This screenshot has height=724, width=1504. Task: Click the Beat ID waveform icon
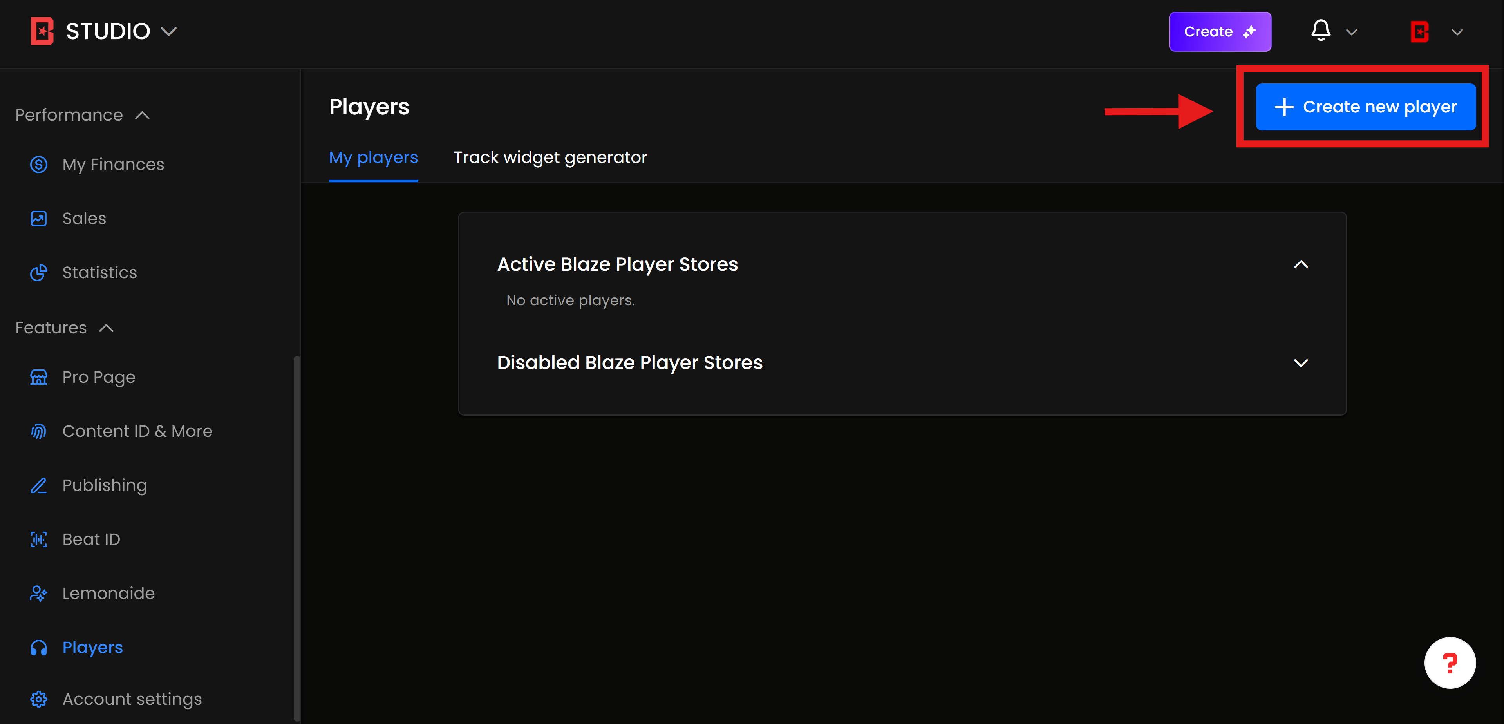pos(38,539)
